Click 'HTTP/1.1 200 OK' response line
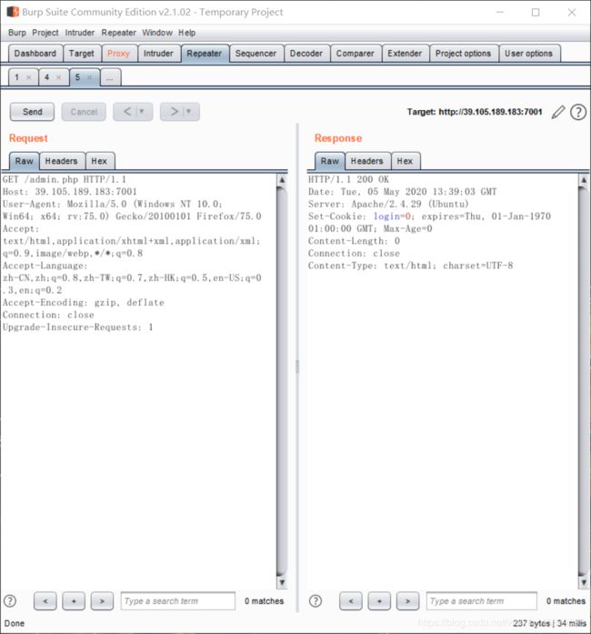This screenshot has width=591, height=634. [348, 179]
